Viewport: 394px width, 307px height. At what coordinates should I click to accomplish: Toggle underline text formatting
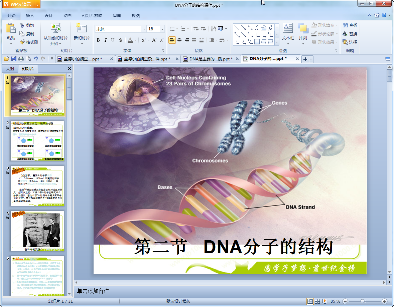pyautogui.click(x=113, y=40)
